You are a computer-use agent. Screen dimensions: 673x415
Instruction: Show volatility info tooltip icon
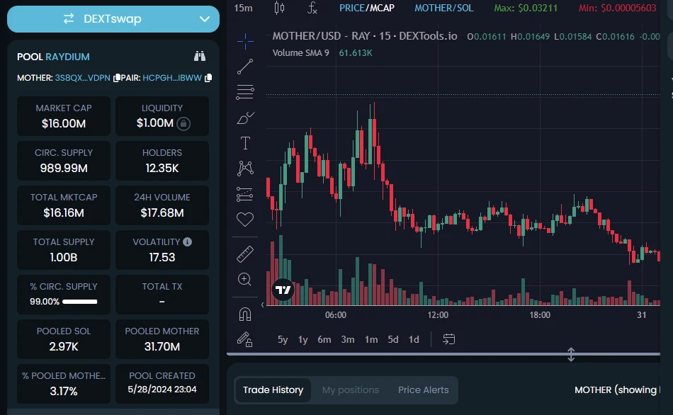click(187, 241)
